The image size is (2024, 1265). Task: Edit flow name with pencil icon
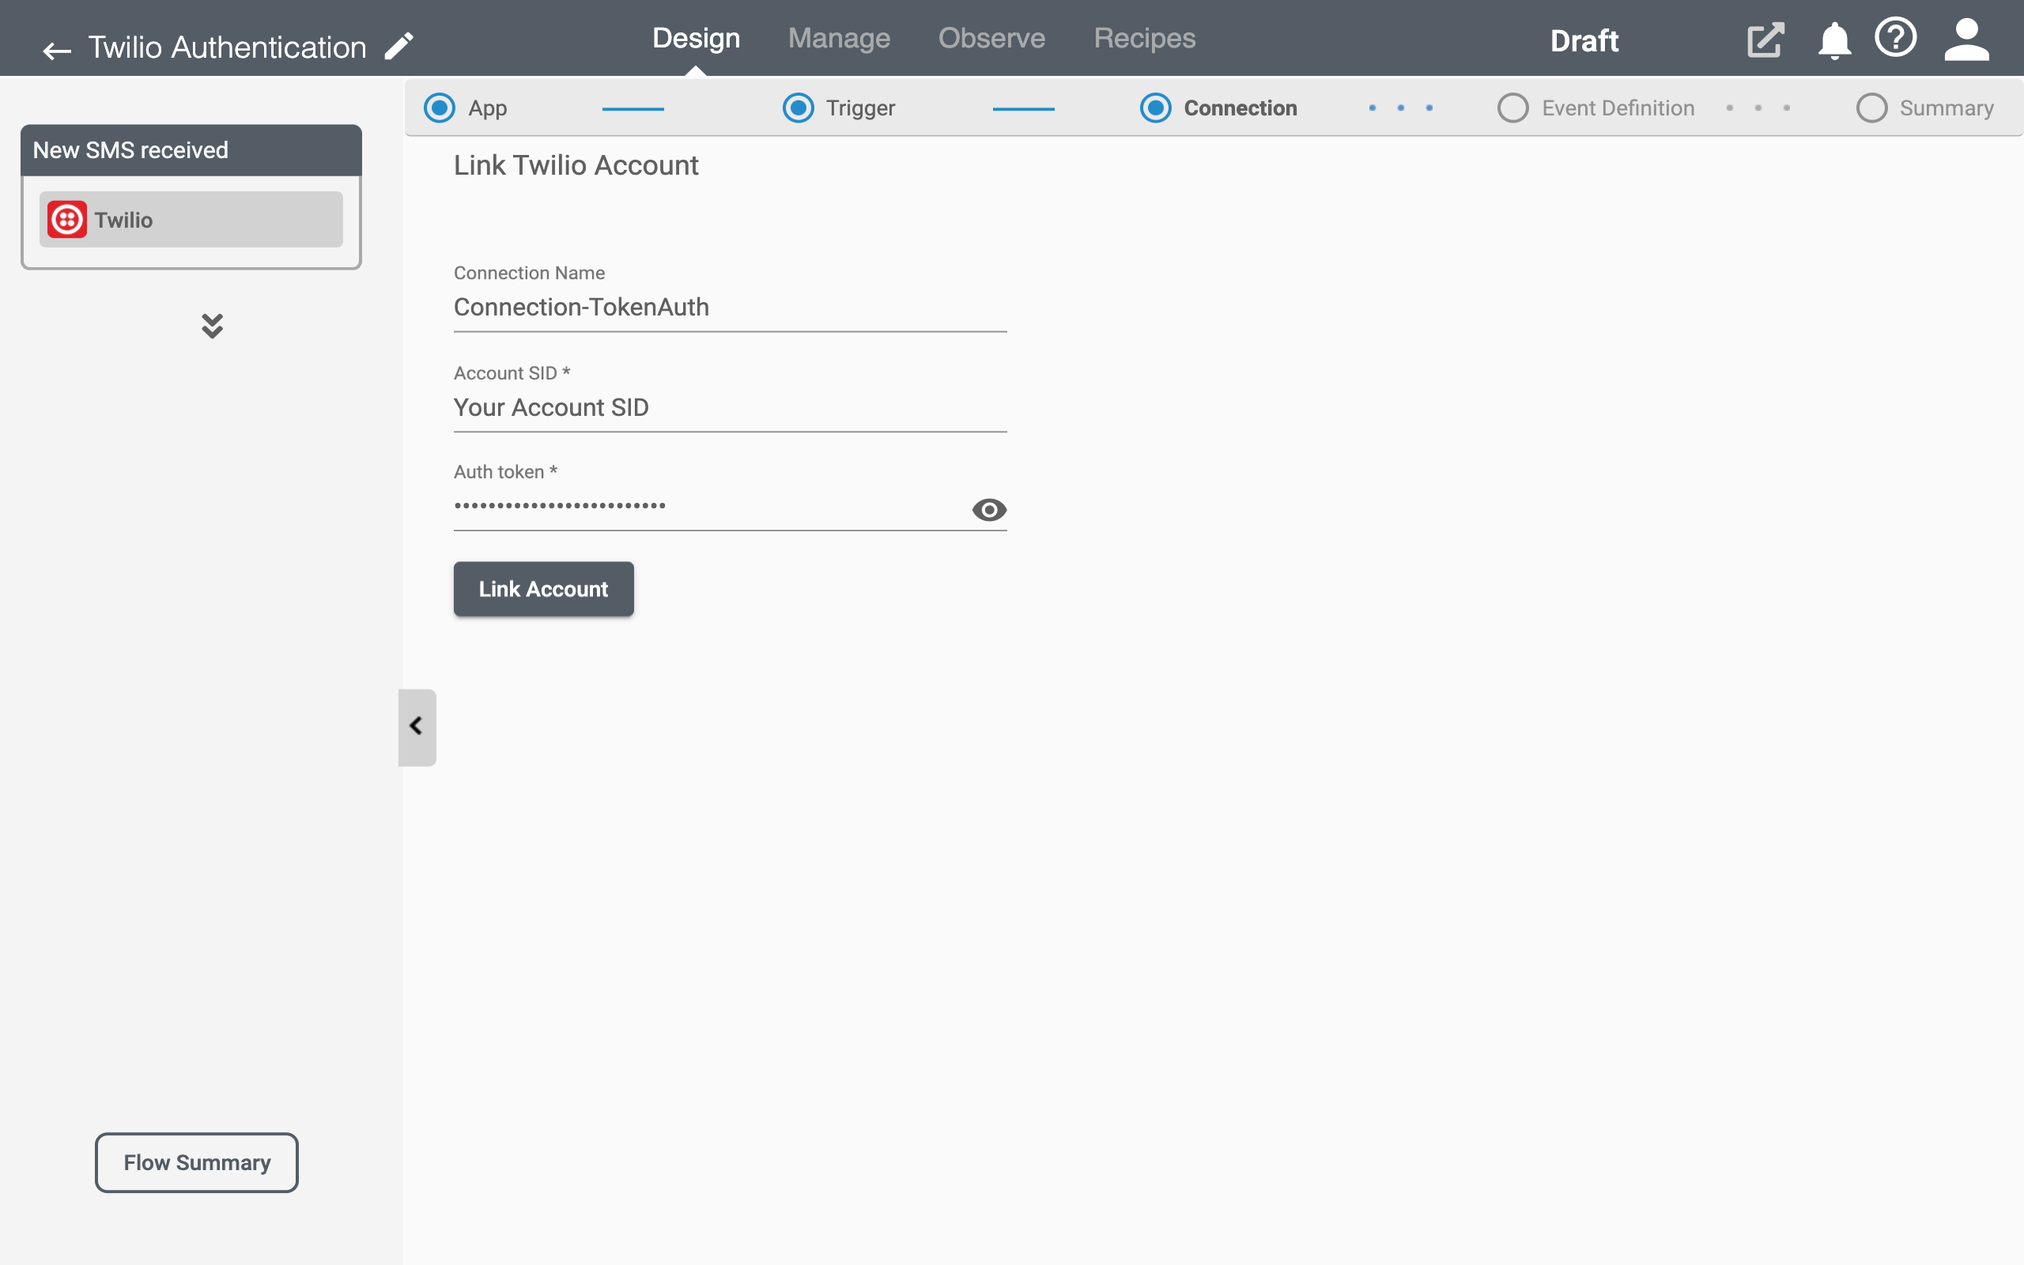tap(399, 46)
